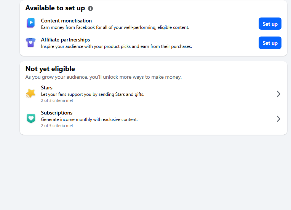
Task: Open the Content monetisation title
Action: (66, 21)
